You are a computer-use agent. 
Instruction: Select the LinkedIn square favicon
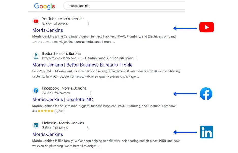[36, 125]
